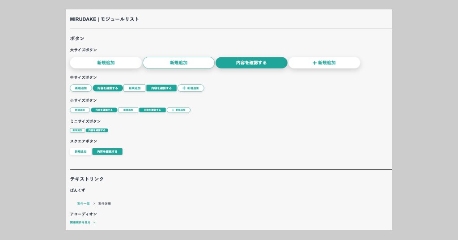Image resolution: width=458 pixels, height=240 pixels.
Task: Click the pill-shaped 新規追加 button under 中サイズボタン
Action: click(x=81, y=88)
